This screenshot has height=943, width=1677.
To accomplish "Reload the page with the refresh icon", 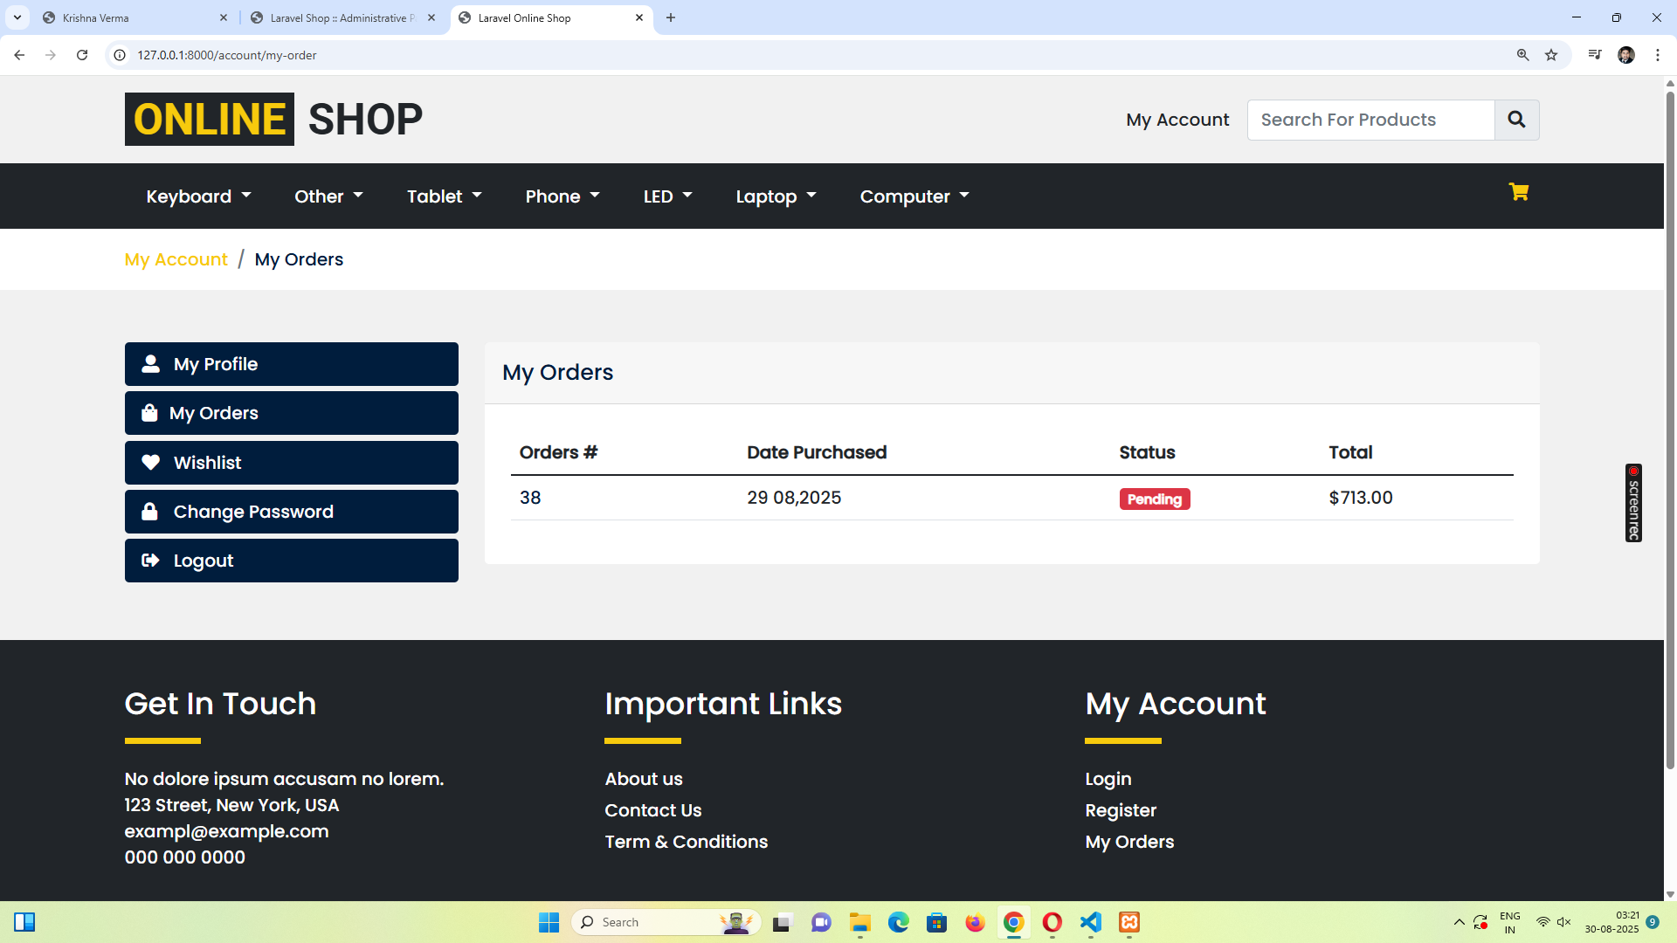I will click(82, 55).
